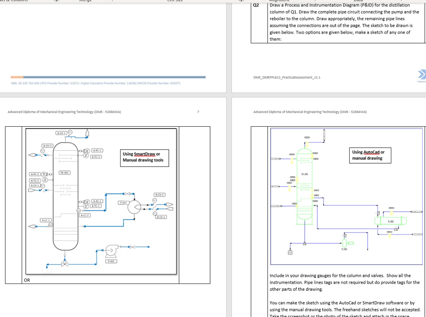426x317 pixels.
Task: Click the green heat exchanger in AutoCAD diagram
Action: click(x=391, y=220)
